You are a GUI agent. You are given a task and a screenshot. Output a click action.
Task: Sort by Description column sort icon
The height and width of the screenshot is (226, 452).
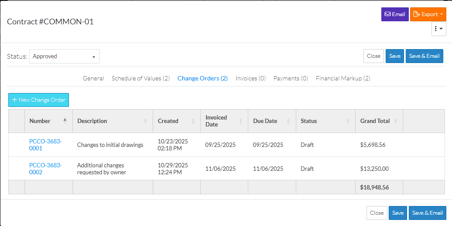click(x=145, y=121)
